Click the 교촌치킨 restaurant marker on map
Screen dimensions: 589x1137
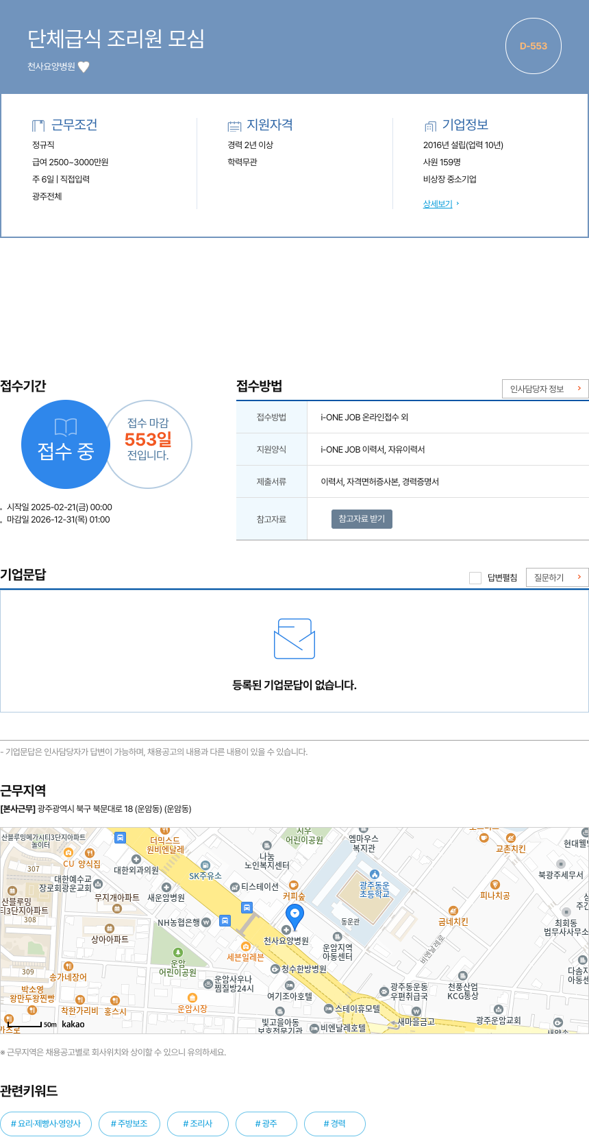coord(511,838)
